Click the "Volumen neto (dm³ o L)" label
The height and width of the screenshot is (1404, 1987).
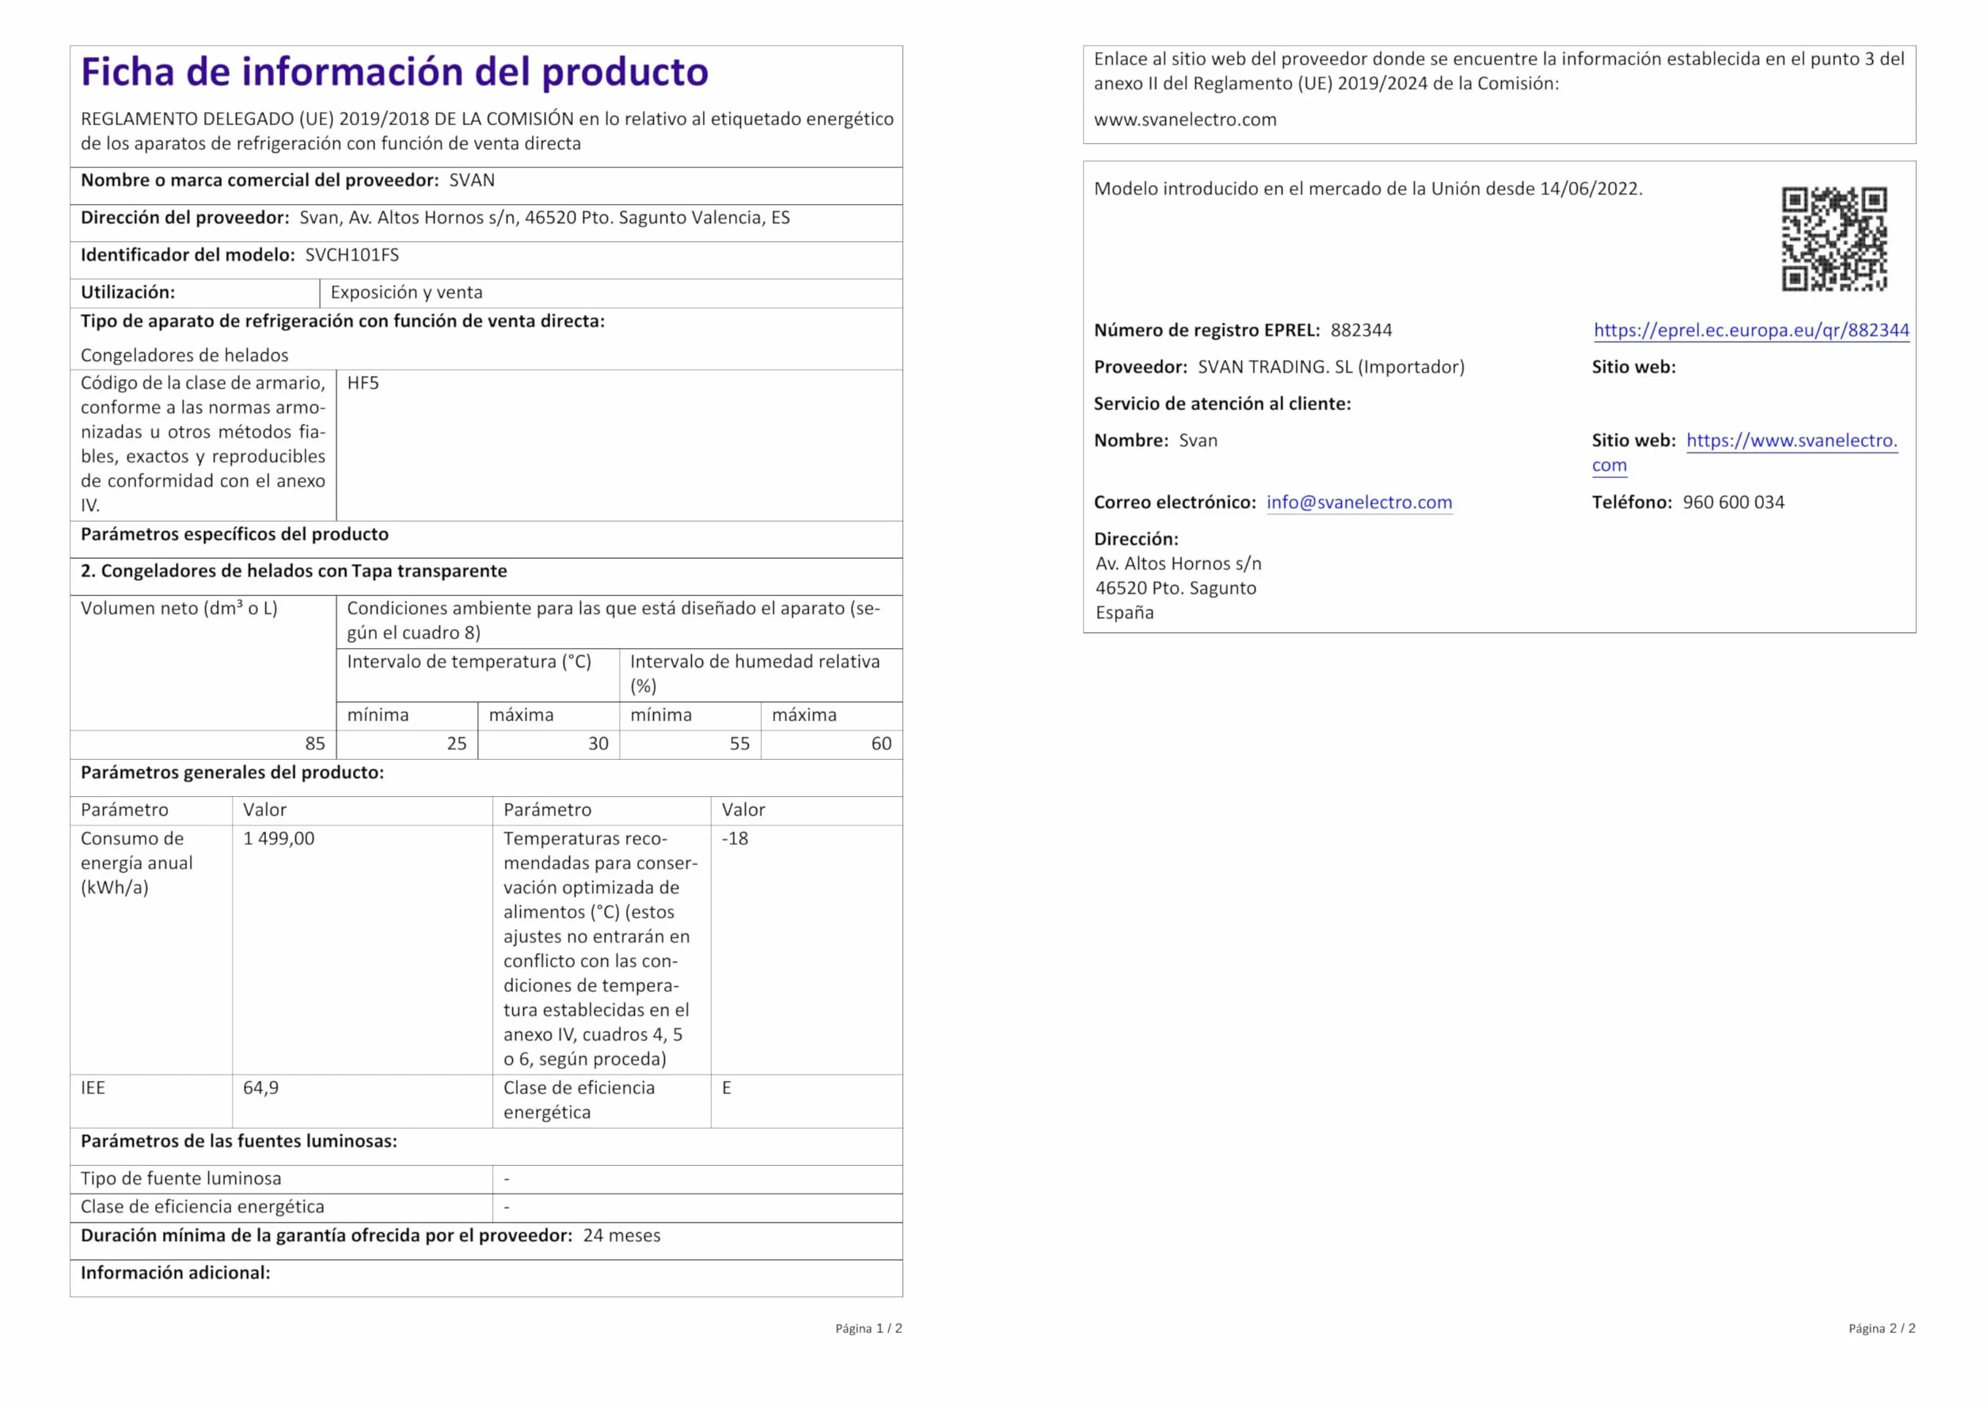coord(179,608)
